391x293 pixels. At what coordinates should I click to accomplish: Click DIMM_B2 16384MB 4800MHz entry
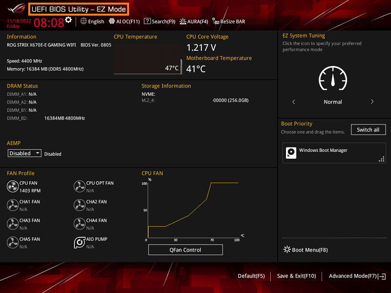tap(46, 118)
